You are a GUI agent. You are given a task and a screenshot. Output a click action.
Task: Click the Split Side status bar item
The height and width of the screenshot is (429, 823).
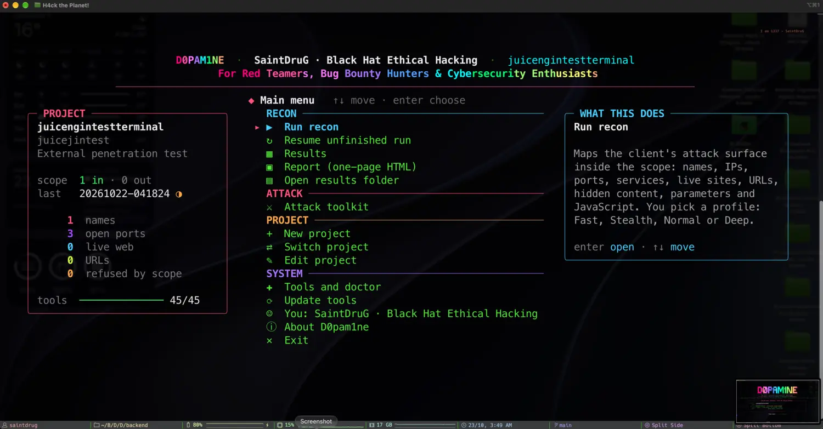click(x=664, y=425)
